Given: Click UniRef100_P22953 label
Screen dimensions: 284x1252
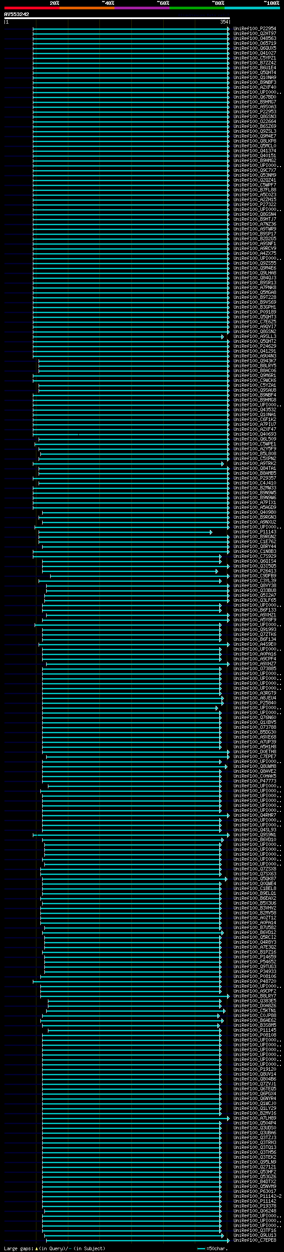Looking at the screenshot, I should 254,112.
